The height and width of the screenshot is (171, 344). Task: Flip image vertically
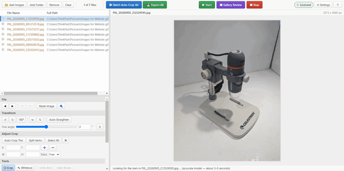coord(40,120)
